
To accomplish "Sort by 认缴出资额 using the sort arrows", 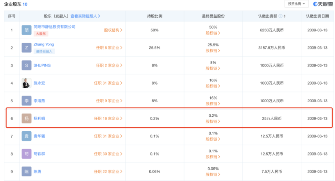I will click(x=285, y=16).
